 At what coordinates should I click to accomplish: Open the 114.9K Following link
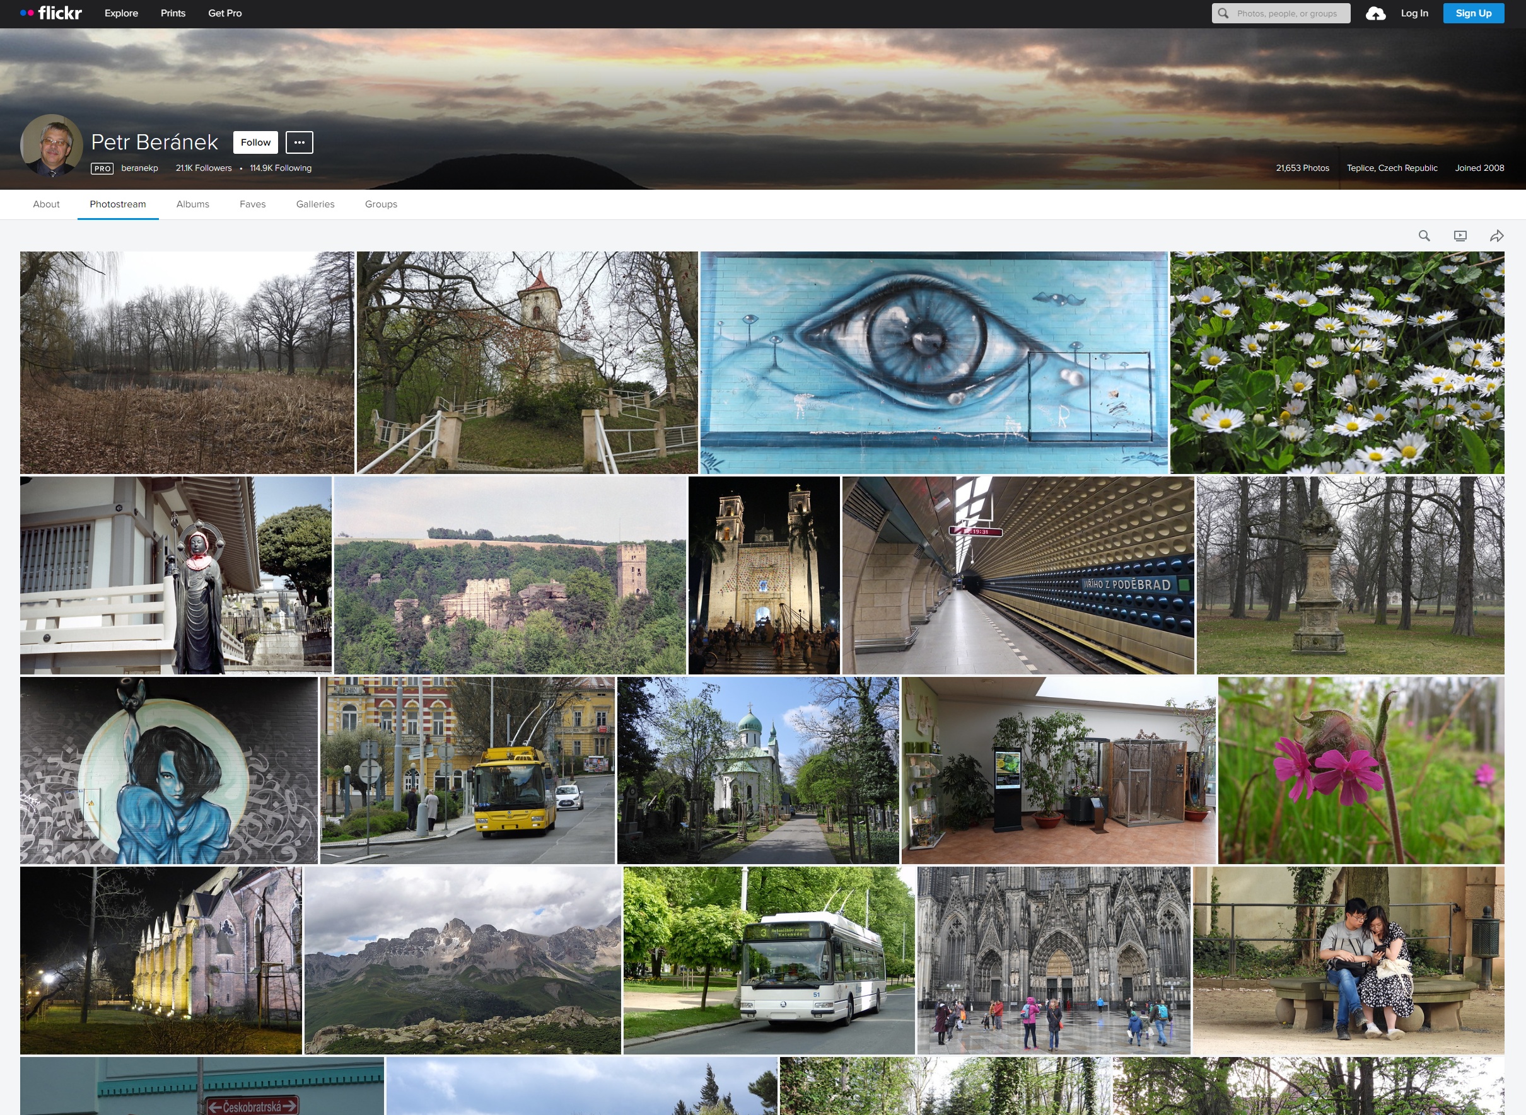(280, 168)
